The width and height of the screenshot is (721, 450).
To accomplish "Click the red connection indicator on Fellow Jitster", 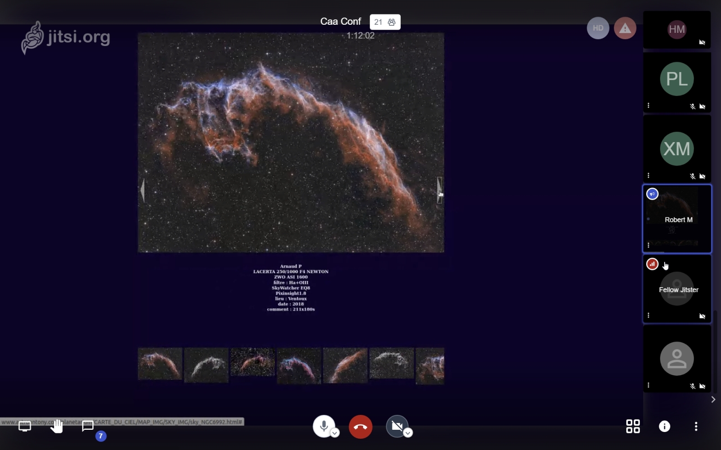I will [652, 264].
